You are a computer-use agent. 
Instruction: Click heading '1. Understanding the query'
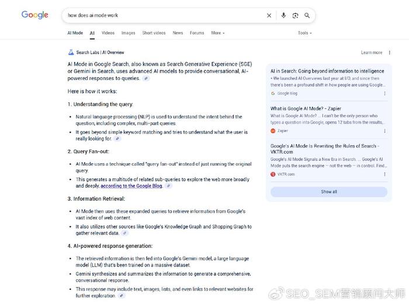100,104
